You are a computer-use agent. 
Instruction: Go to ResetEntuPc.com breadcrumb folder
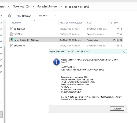47,7
